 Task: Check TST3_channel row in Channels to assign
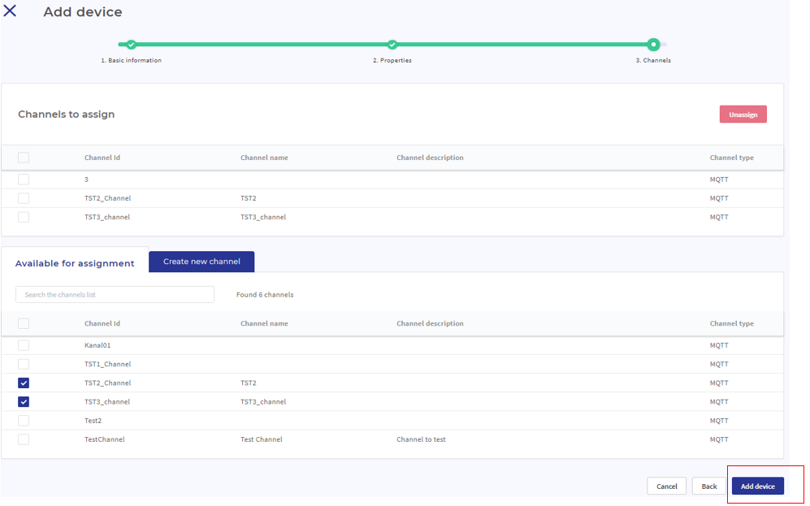pyautogui.click(x=24, y=217)
